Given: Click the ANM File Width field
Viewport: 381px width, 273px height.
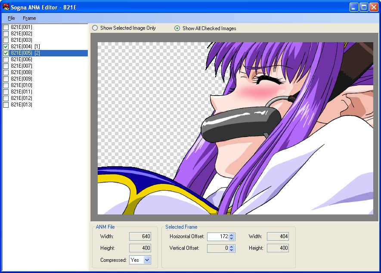Looking at the screenshot, I should coord(140,236).
